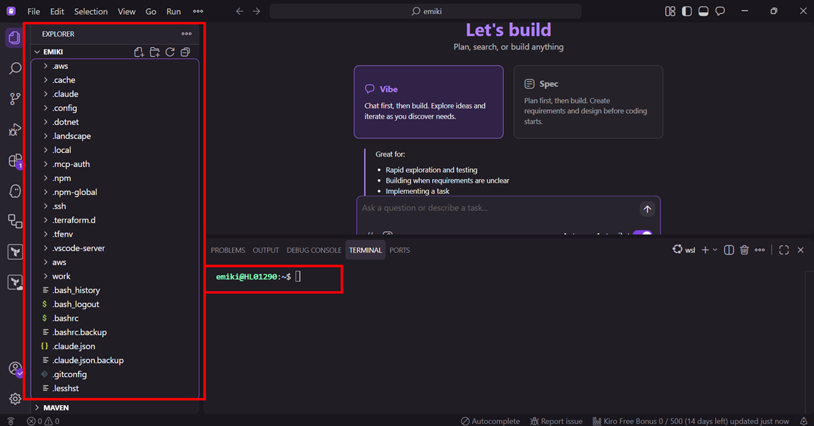Open the Edit menu
Viewport: 814px width, 426px height.
pos(57,11)
